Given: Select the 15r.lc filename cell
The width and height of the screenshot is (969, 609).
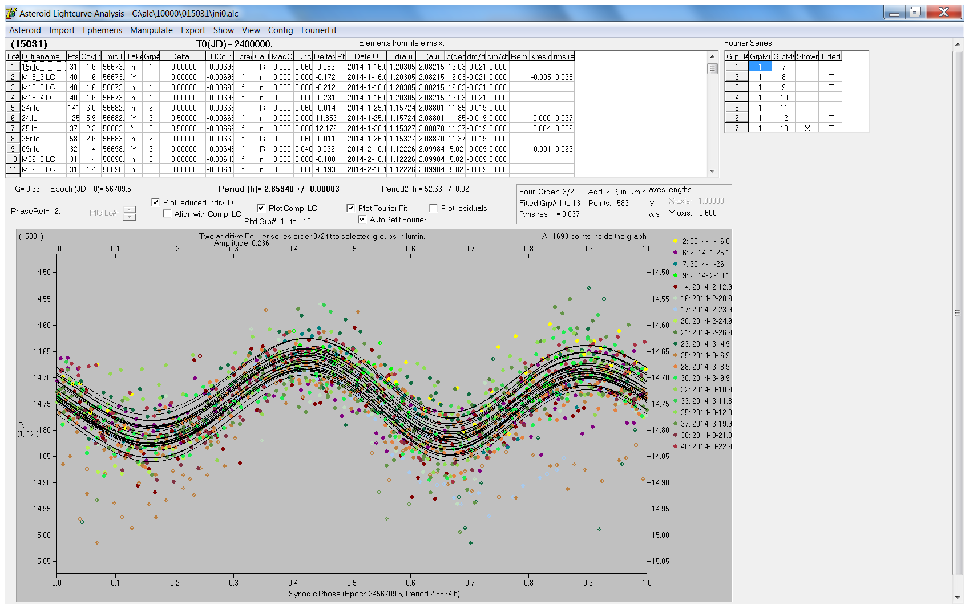Looking at the screenshot, I should point(43,67).
